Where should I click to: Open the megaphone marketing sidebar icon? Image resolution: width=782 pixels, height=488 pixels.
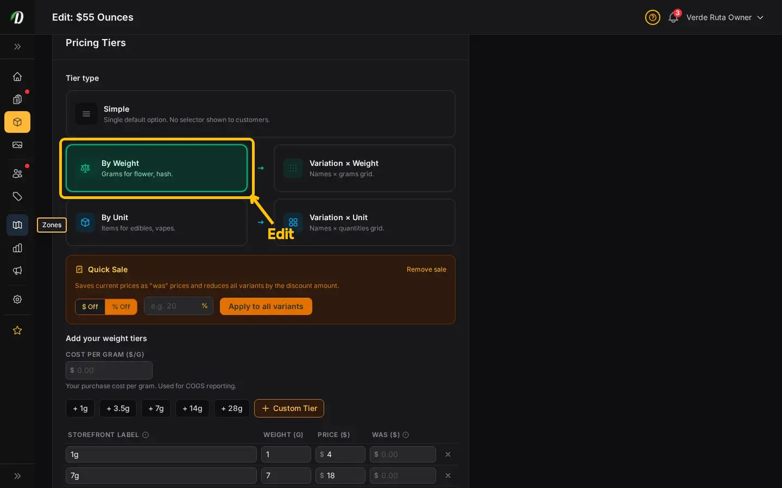coord(17,271)
